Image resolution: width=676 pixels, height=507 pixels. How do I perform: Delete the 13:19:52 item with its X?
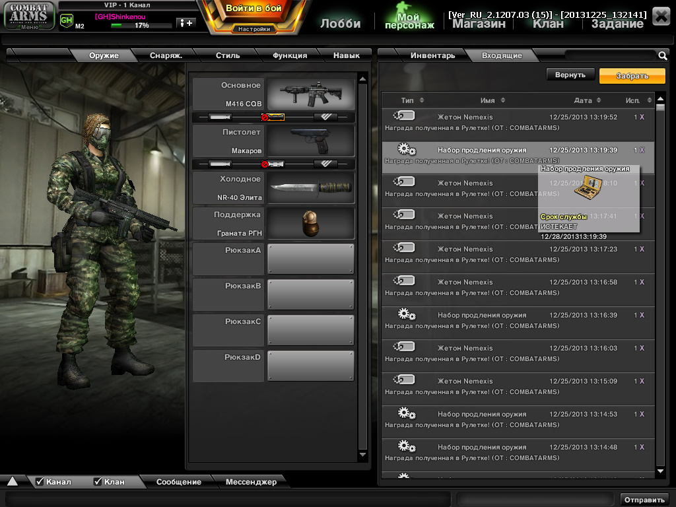pos(642,118)
